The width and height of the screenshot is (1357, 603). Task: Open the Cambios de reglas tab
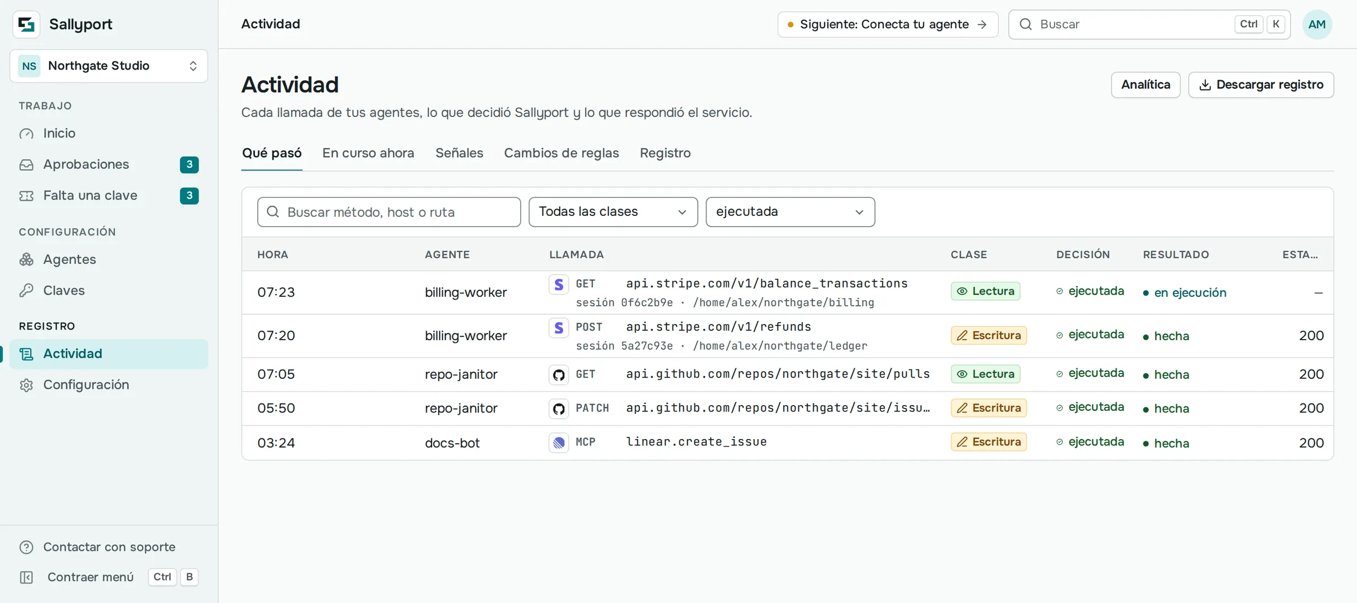click(561, 153)
